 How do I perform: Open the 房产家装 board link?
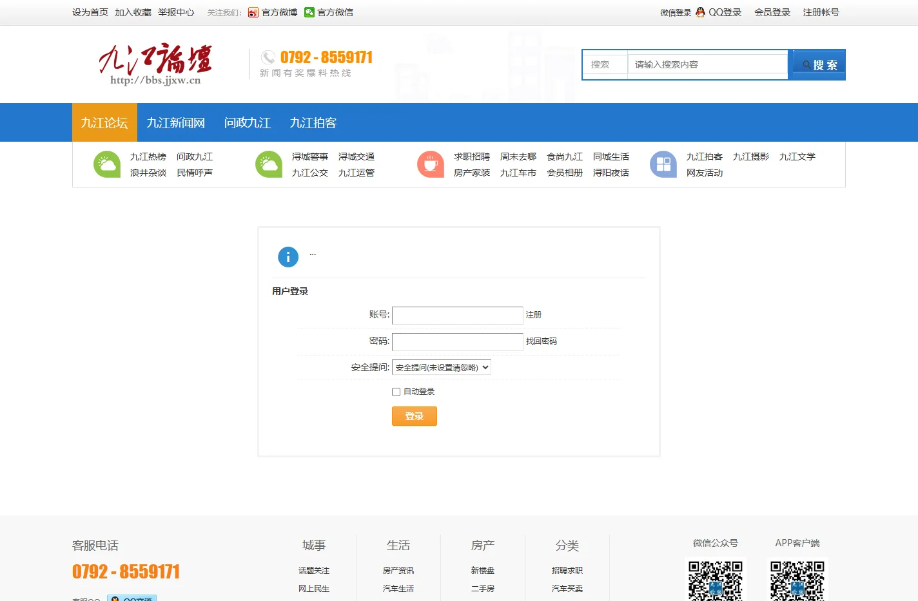click(472, 173)
